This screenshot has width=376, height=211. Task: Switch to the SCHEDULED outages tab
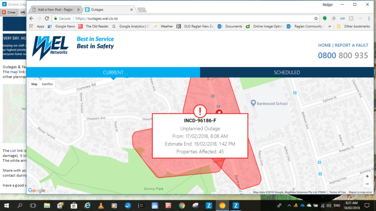(287, 72)
